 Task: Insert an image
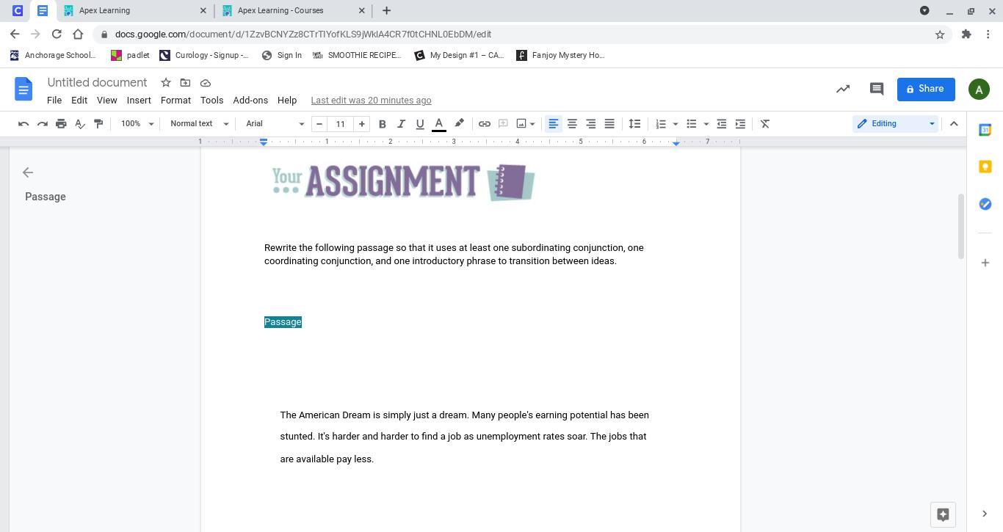(x=521, y=124)
